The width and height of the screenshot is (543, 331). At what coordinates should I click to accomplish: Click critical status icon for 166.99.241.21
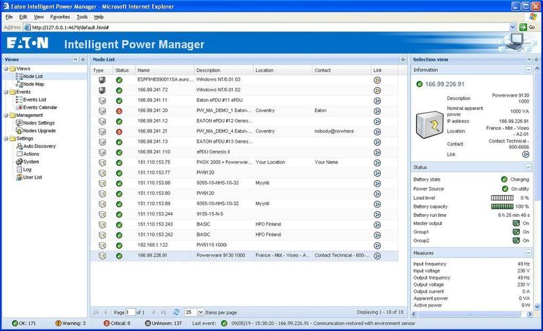[119, 132]
